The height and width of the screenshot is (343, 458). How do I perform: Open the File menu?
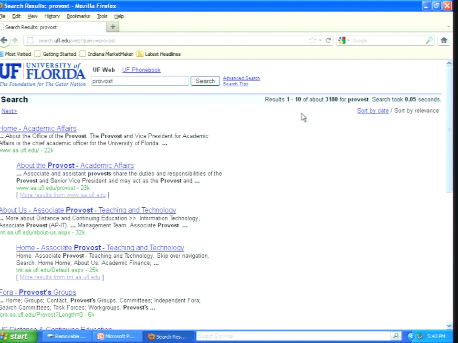click(3, 16)
